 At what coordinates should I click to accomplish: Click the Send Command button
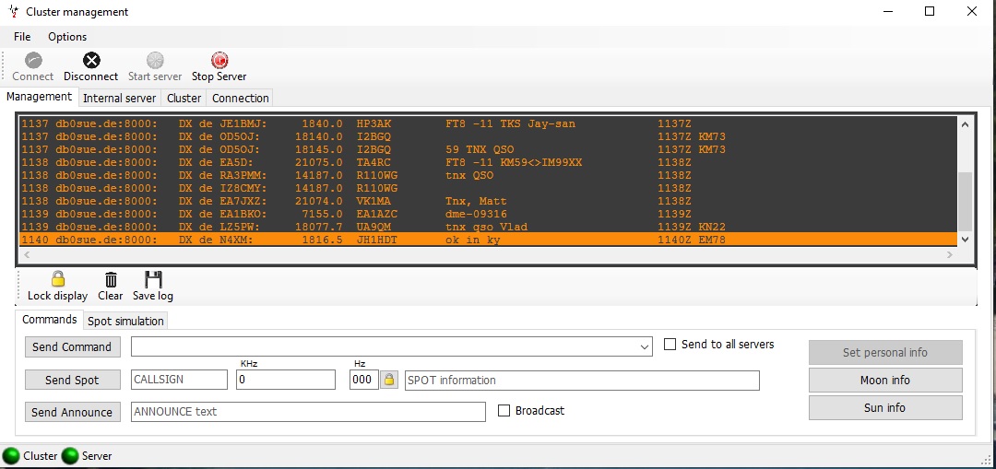point(72,346)
